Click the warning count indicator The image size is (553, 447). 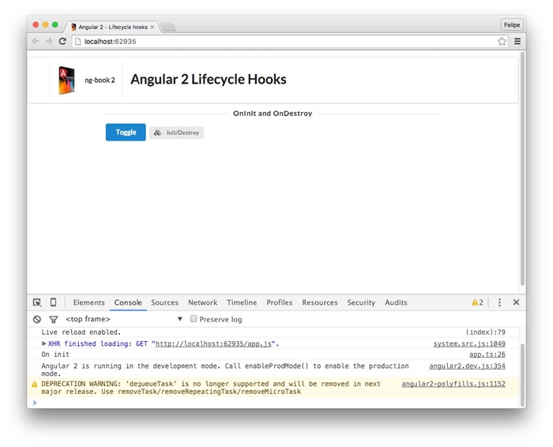tap(477, 302)
